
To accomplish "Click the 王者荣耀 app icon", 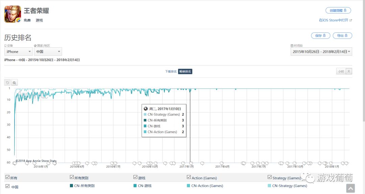I will point(13,14).
